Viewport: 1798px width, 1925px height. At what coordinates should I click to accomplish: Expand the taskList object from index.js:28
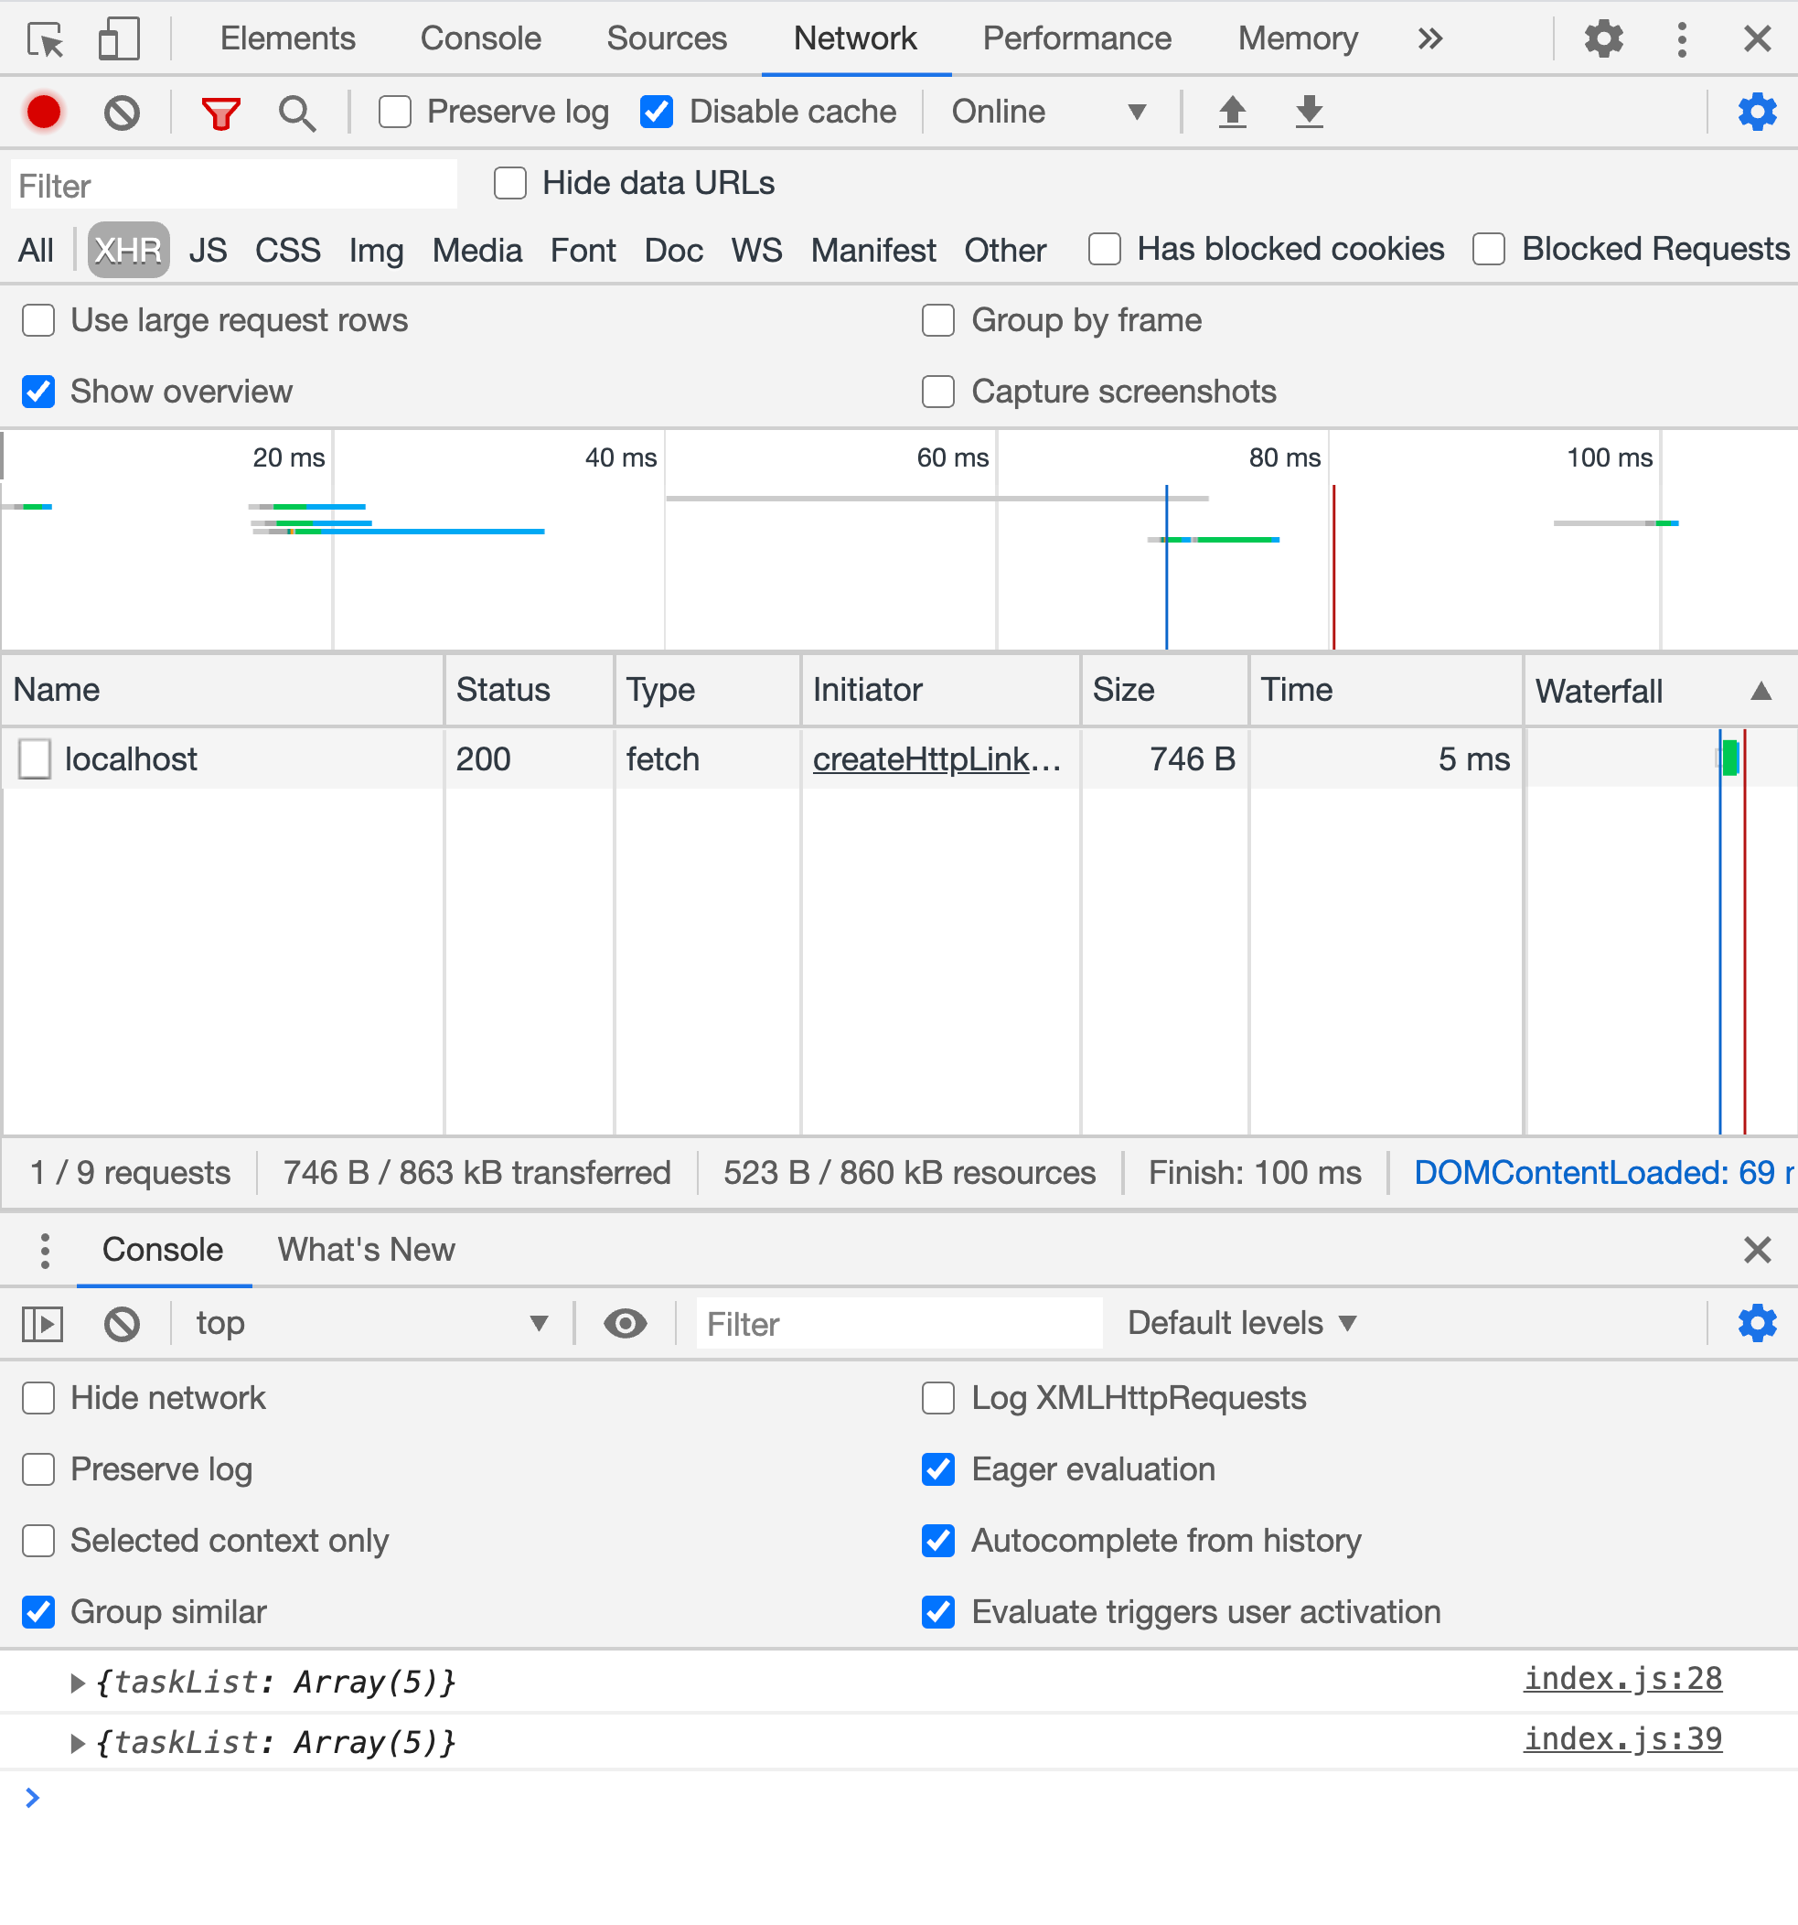pyautogui.click(x=78, y=1683)
